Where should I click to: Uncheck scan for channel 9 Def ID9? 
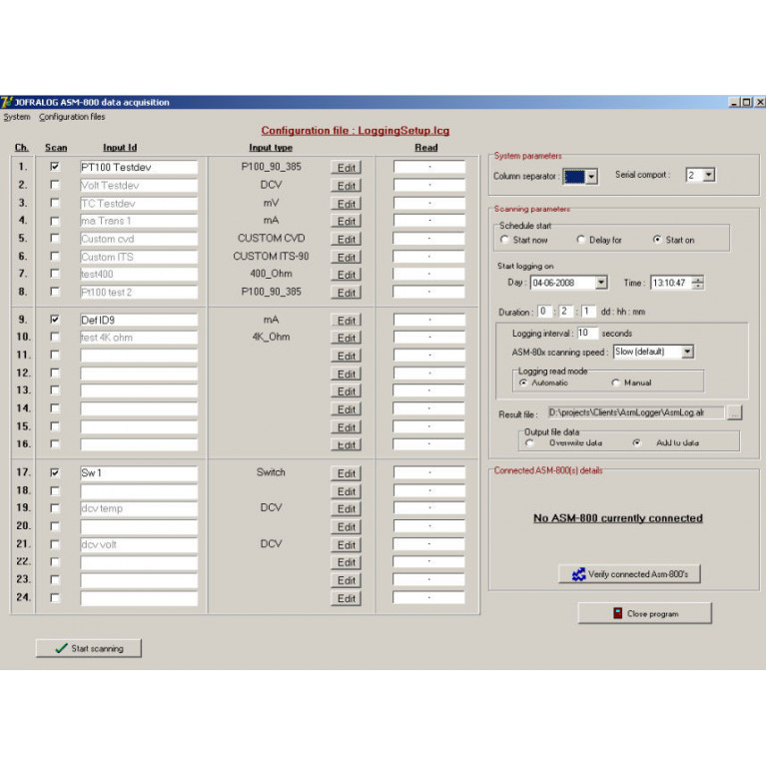[55, 320]
